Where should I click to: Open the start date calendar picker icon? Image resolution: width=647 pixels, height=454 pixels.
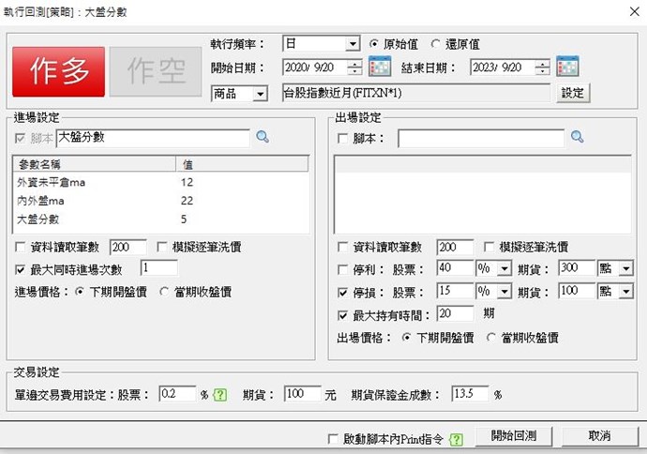(x=380, y=67)
